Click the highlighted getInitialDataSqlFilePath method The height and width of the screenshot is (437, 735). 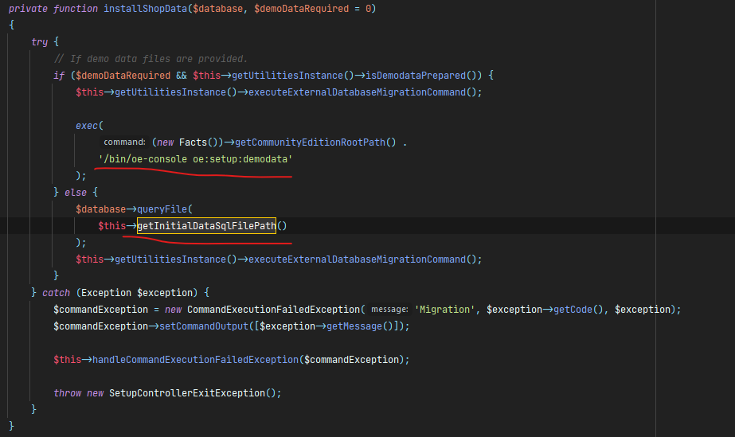click(x=206, y=226)
